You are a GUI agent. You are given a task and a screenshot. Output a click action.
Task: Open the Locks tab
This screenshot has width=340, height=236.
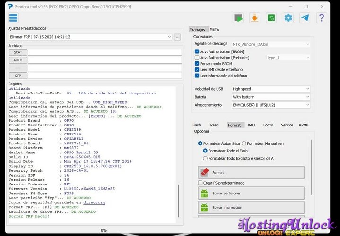[x=268, y=125]
